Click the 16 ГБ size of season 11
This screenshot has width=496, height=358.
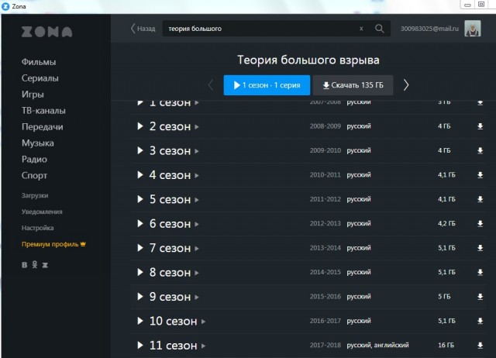point(446,345)
